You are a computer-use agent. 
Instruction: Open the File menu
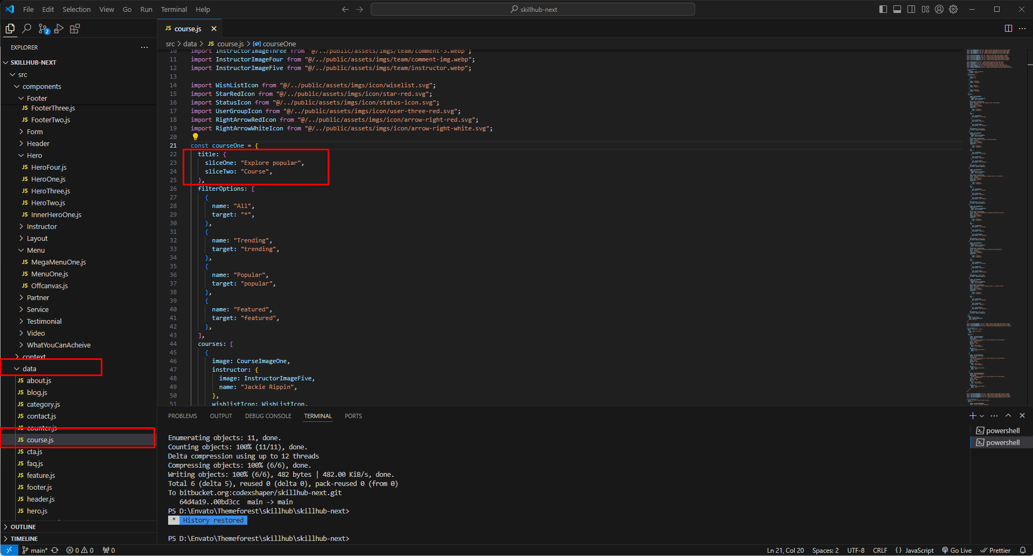[29, 9]
